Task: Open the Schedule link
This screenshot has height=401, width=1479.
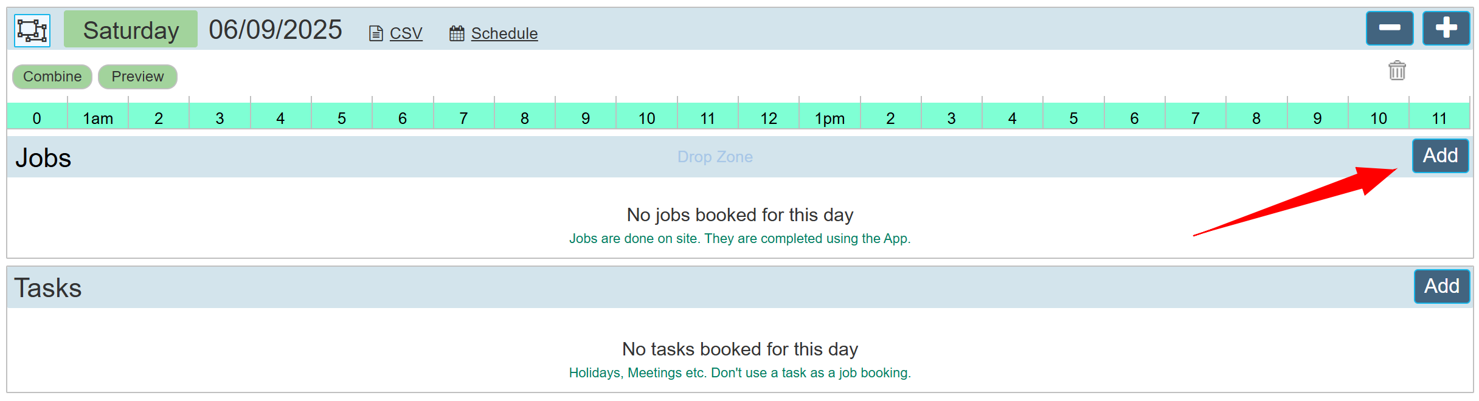Action: tap(504, 33)
